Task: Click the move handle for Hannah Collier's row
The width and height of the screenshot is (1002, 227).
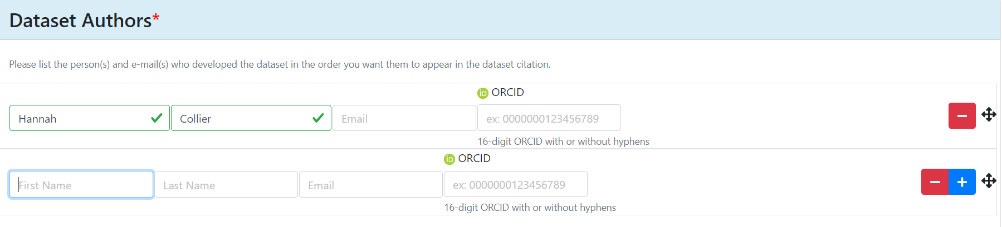Action: [x=989, y=115]
